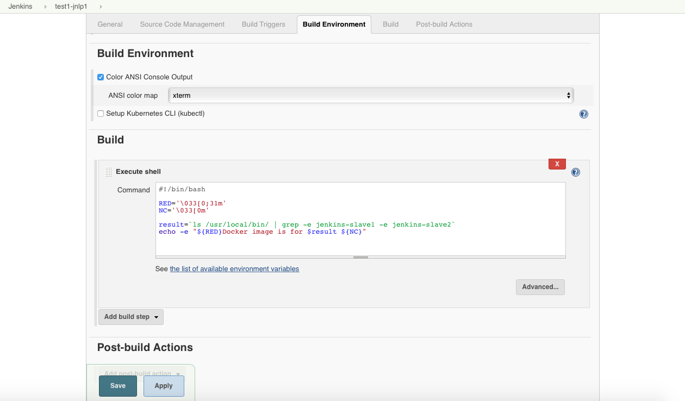Open the ANSI color map dropdown
Screen dimensions: 685x401
pyautogui.click(x=371, y=96)
